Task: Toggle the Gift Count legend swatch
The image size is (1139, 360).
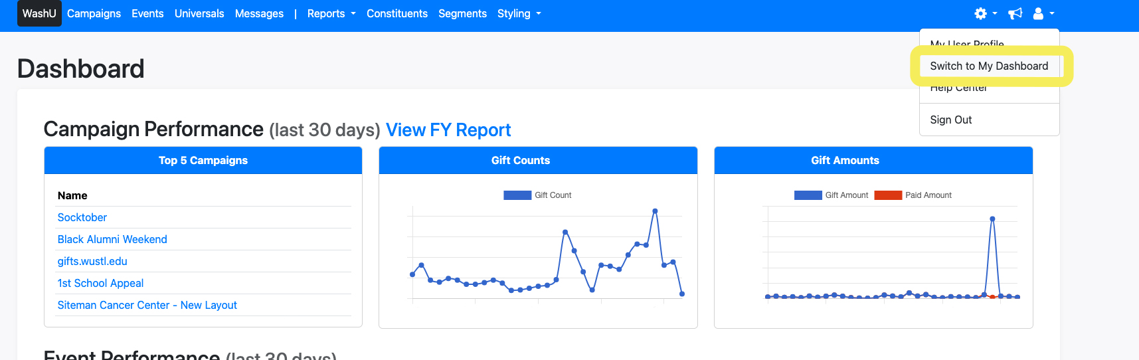Action: 517,195
